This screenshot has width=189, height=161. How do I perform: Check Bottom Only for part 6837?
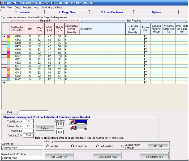(146, 66)
